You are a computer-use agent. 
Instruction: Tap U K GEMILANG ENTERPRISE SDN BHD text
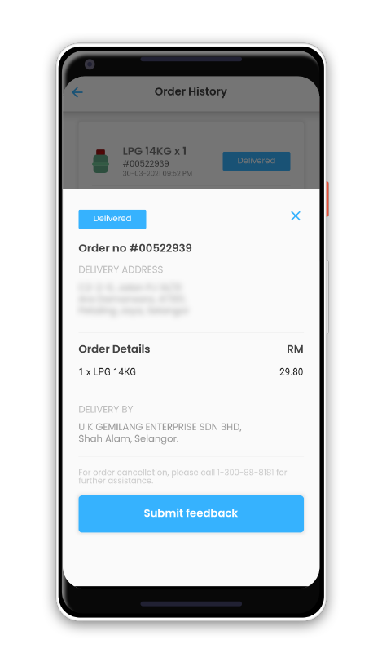pos(160,427)
